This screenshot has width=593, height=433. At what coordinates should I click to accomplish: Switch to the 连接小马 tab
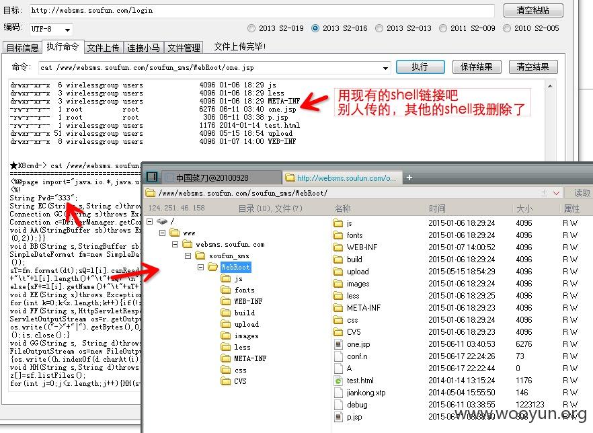[x=144, y=47]
